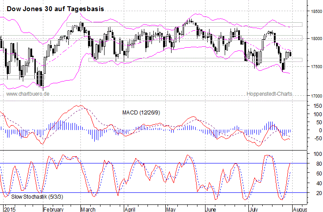Click the stochastic axis value 100

point(318,154)
